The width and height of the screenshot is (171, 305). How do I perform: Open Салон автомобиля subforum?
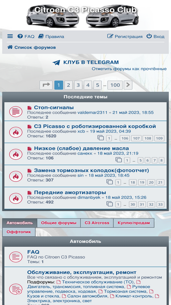(87, 296)
